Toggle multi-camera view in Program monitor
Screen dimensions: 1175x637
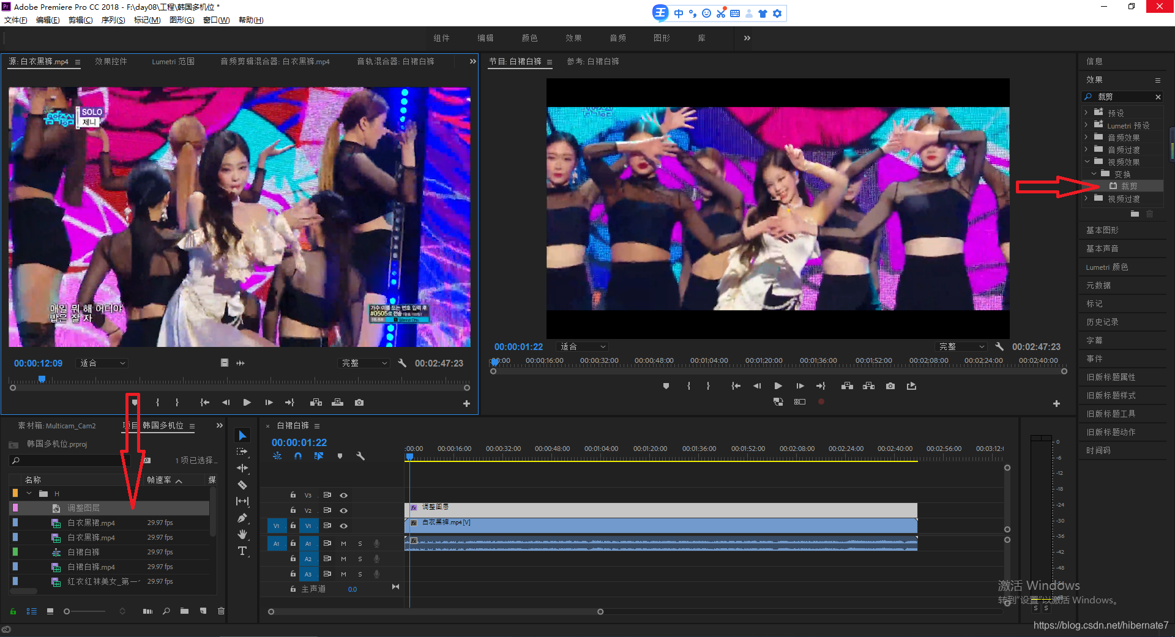(800, 402)
